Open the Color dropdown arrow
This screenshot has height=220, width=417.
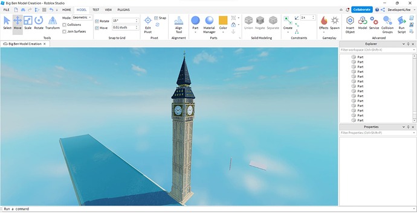(x=223, y=32)
